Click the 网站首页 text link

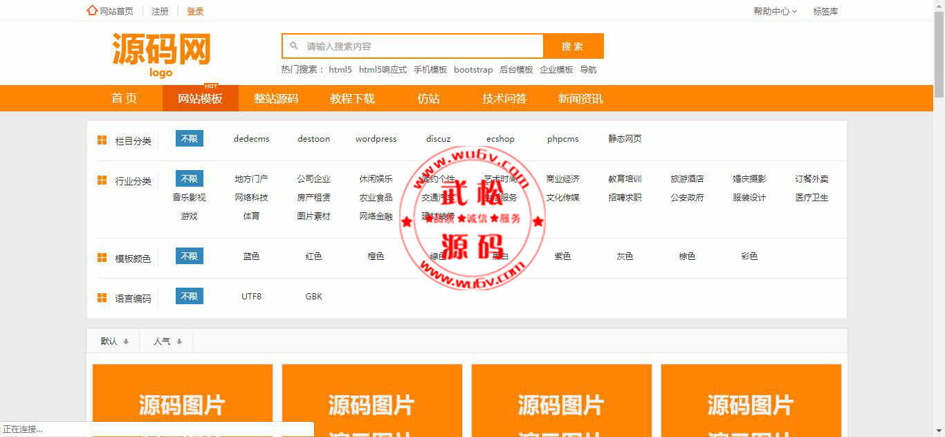(116, 11)
